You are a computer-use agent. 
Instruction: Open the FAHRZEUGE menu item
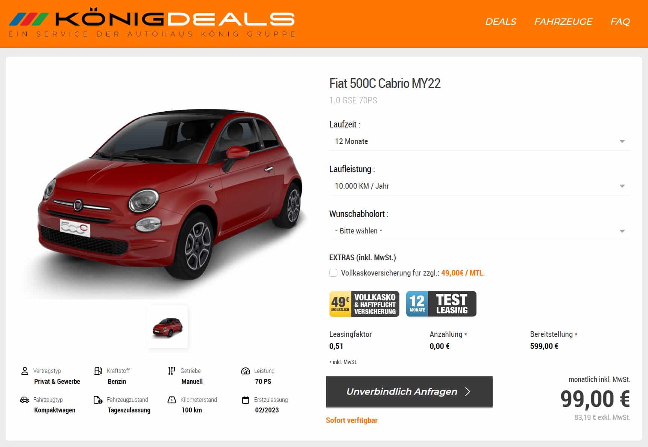tap(563, 22)
